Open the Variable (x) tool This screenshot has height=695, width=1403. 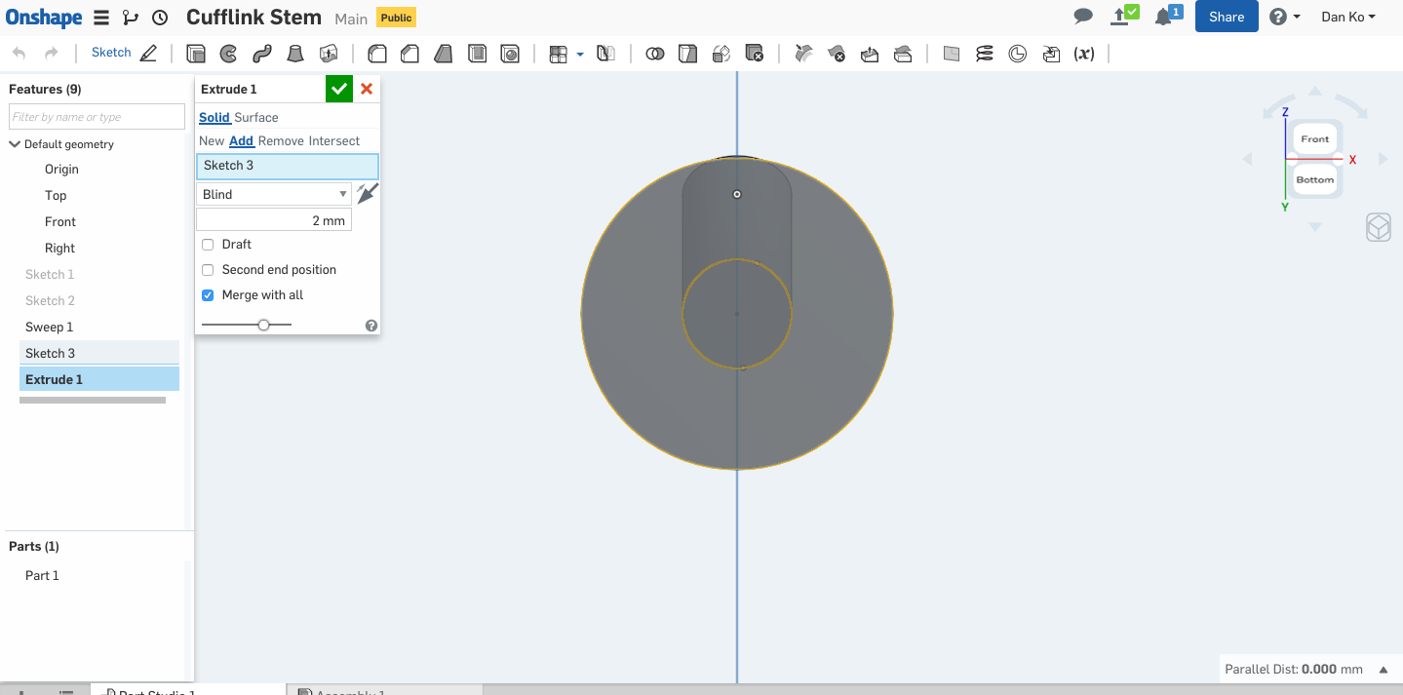click(1083, 54)
